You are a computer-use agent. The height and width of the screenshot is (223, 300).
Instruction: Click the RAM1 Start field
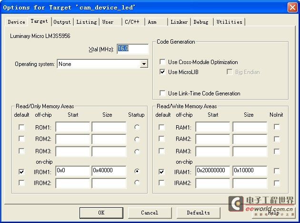pyautogui.click(x=212, y=127)
